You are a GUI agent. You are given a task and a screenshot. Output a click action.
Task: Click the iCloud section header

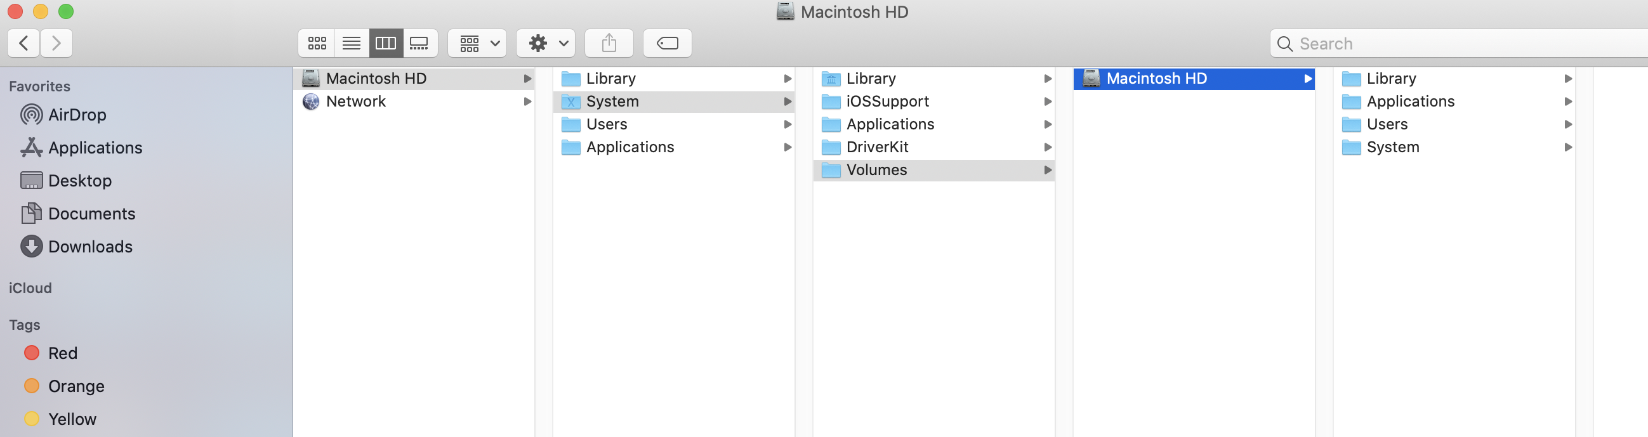[x=30, y=288]
